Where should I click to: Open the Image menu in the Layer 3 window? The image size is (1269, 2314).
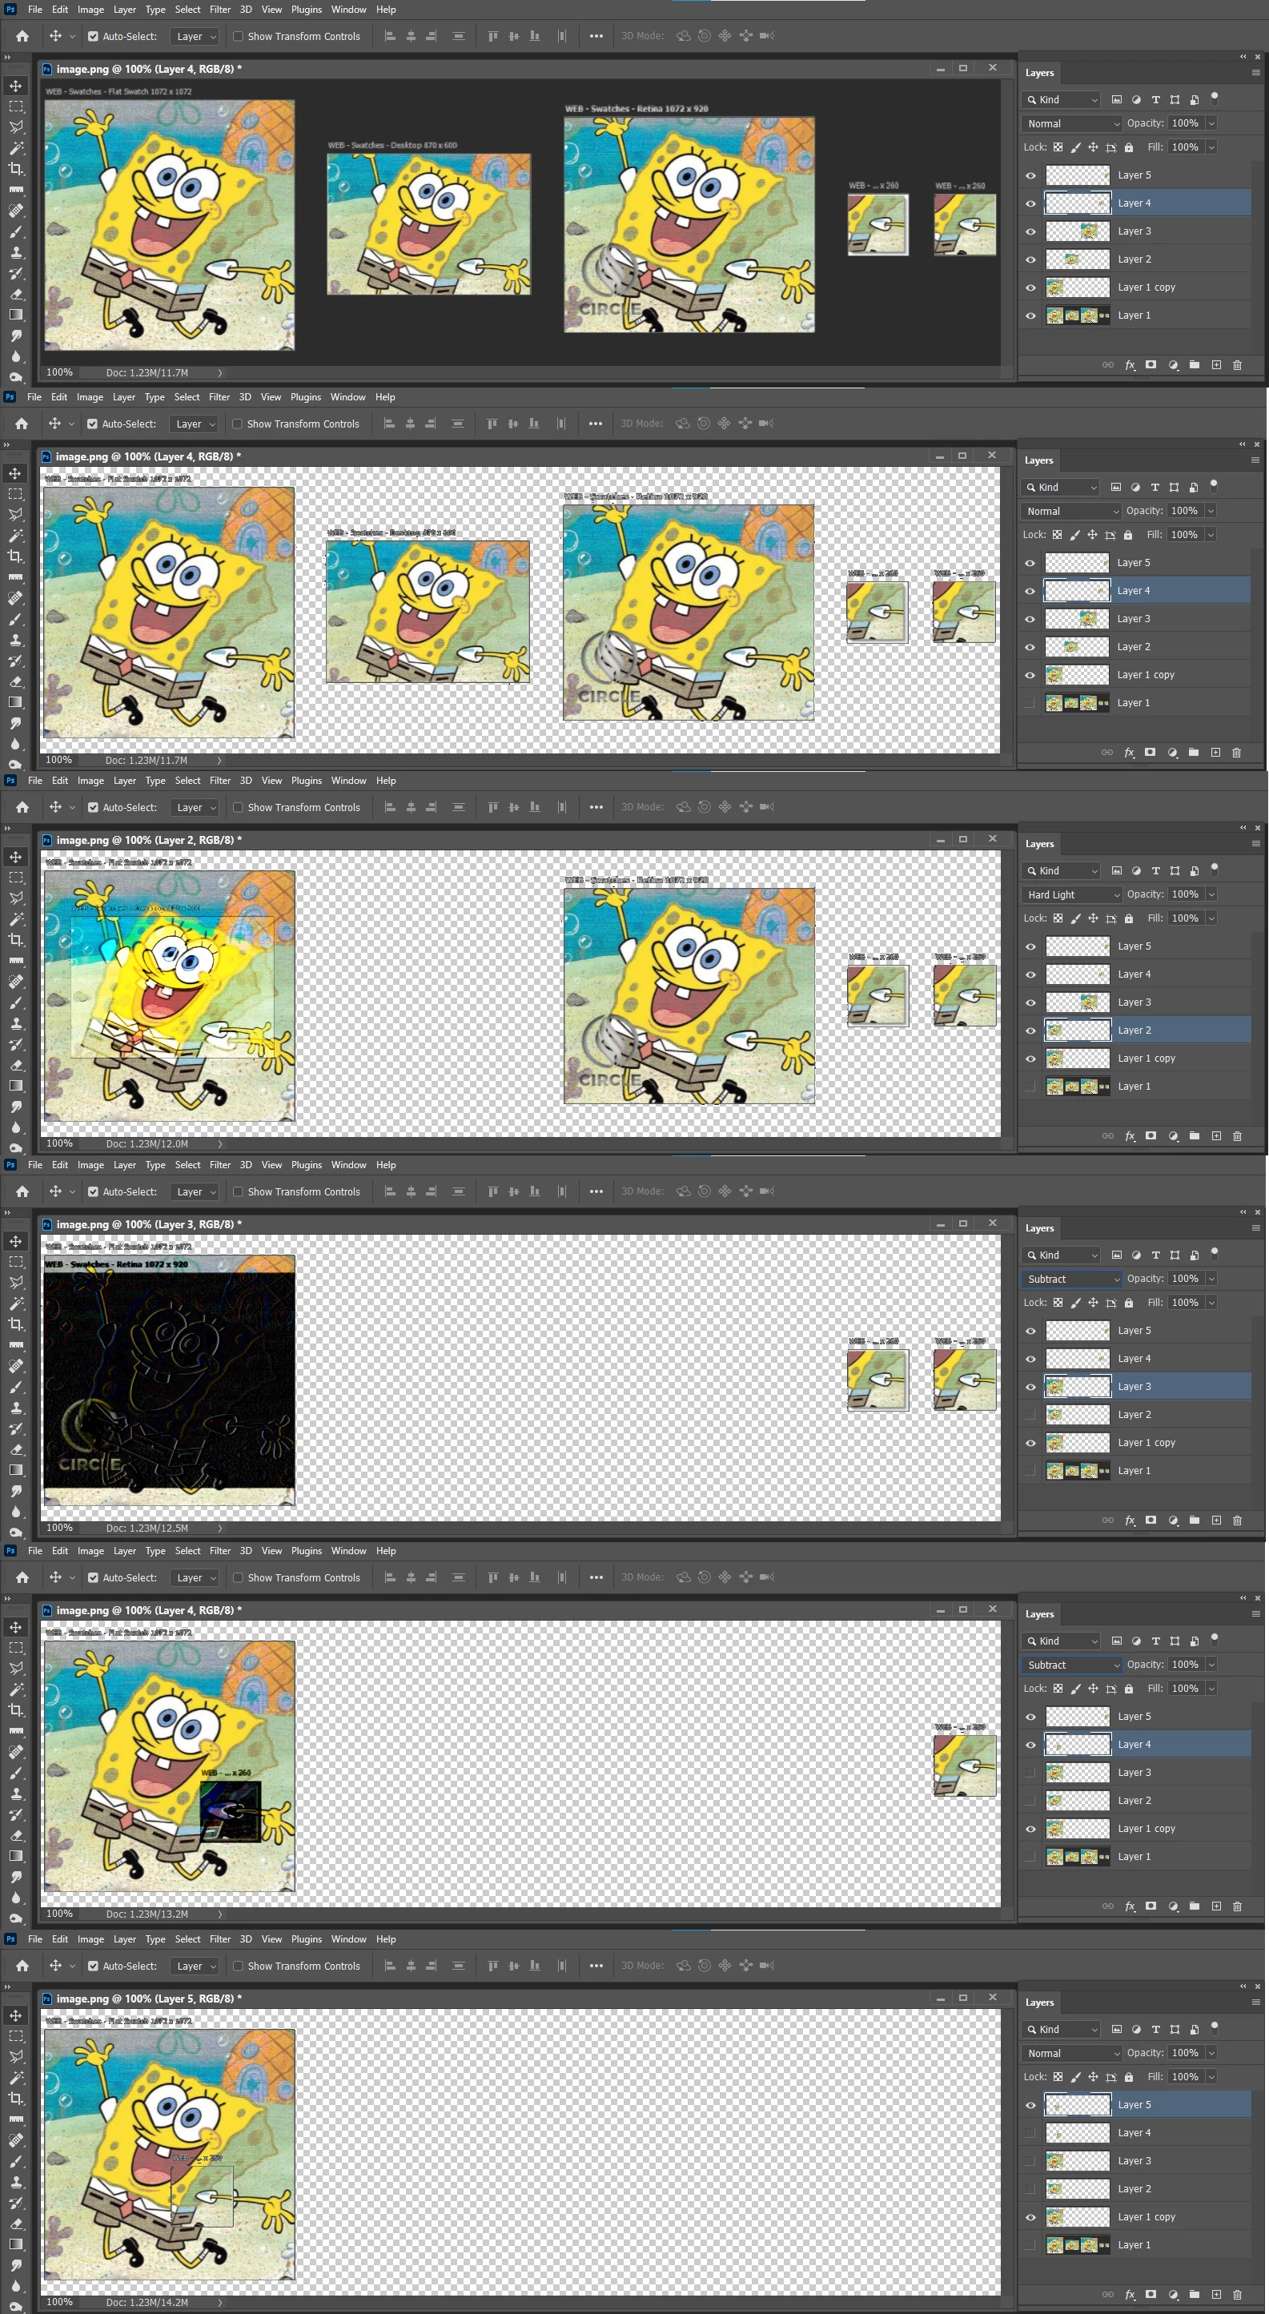(90, 1165)
